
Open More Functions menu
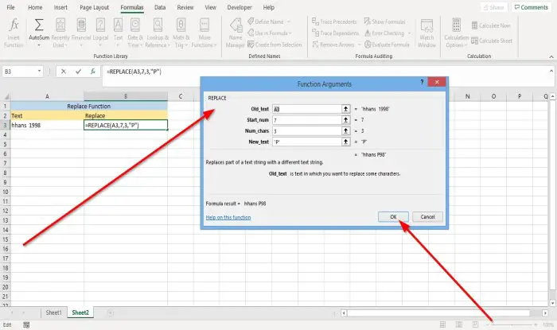point(204,33)
